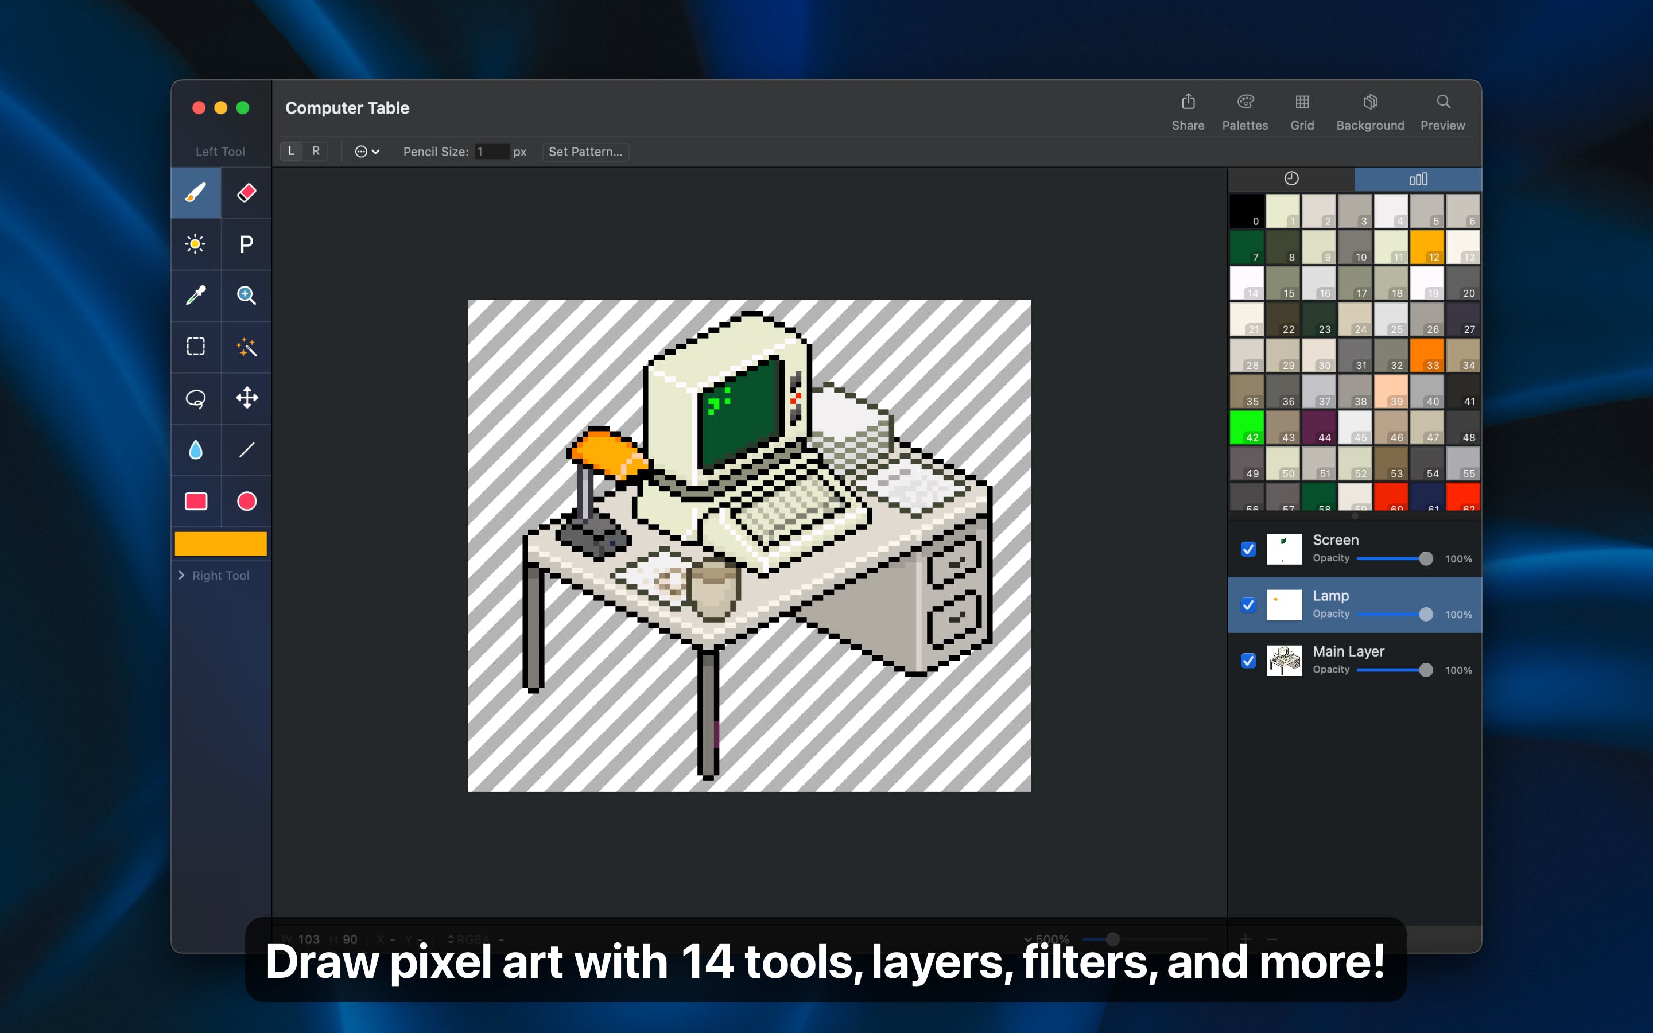1653x1033 pixels.
Task: Select the Line tool
Action: click(x=246, y=450)
